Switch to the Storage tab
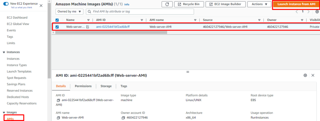320x121 pixels. [106, 86]
